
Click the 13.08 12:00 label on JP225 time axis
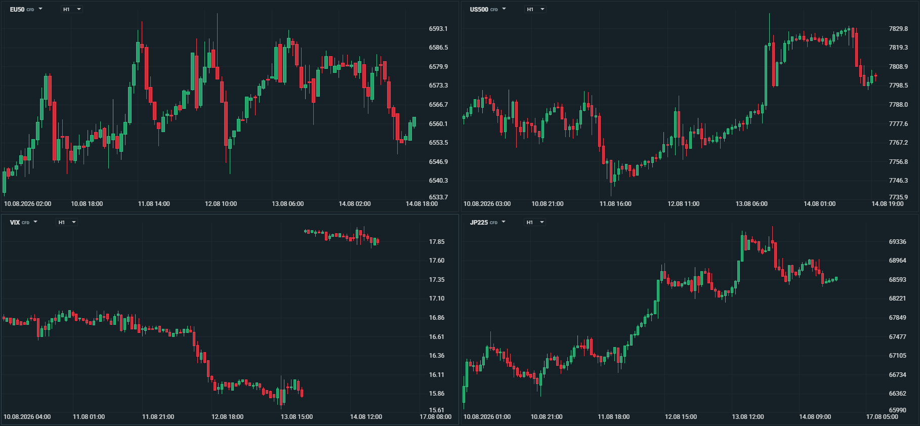[748, 417]
